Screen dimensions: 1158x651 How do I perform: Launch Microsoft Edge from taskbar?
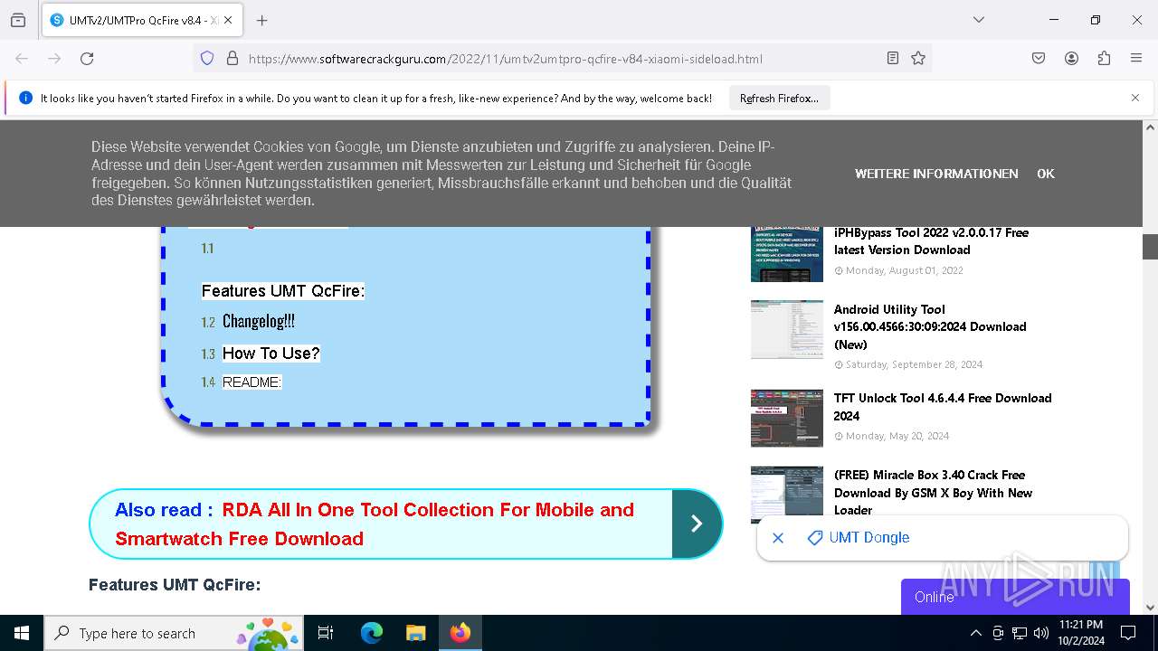372,633
